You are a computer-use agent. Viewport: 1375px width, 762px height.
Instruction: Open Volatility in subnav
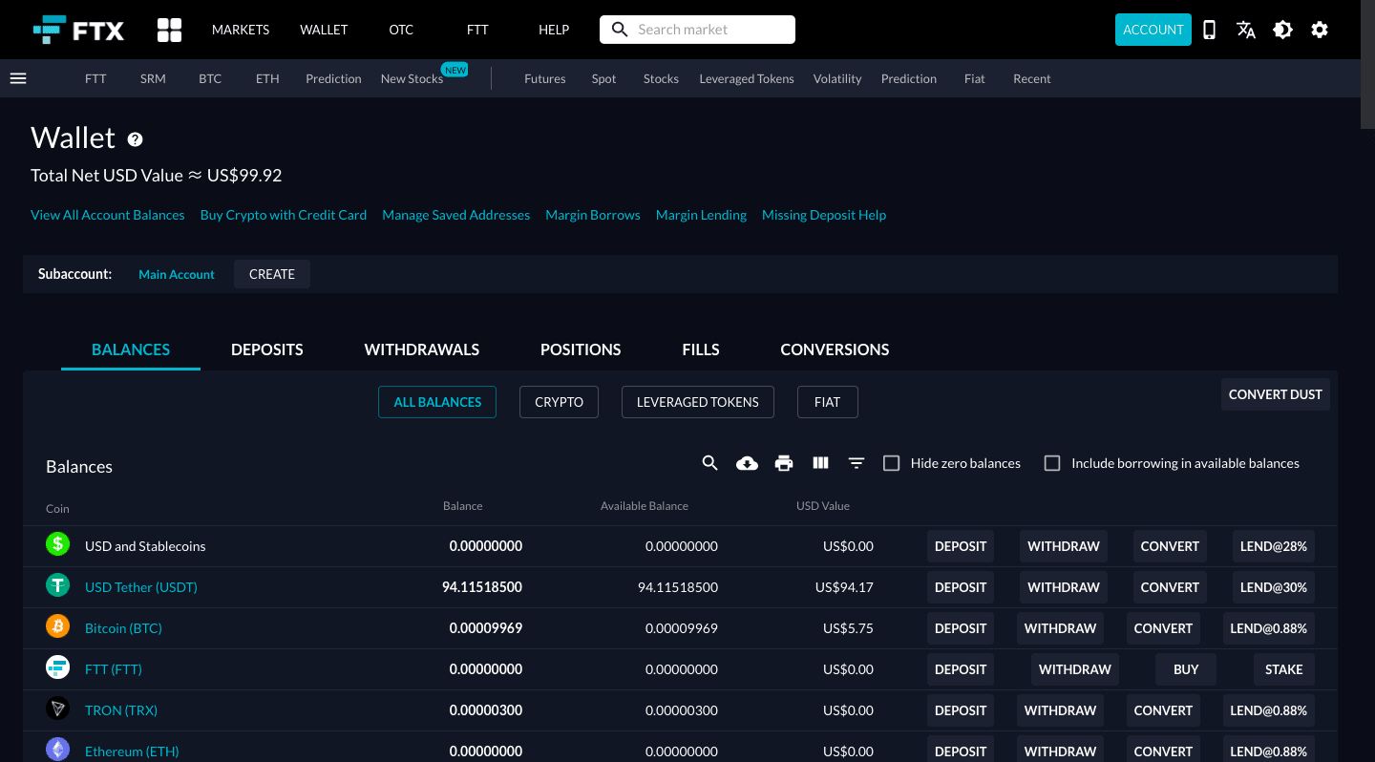tap(837, 78)
